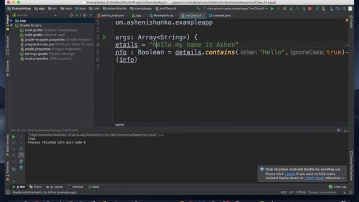
Task: Click the java breadcrumb folder
Action: pos(80,9)
